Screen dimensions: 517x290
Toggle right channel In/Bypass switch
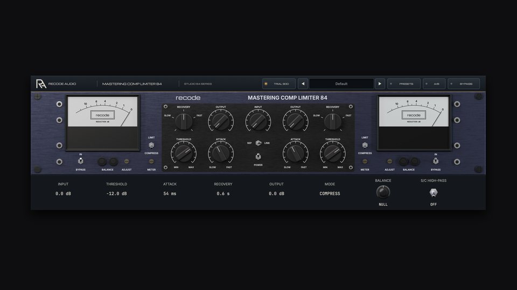[x=436, y=161]
